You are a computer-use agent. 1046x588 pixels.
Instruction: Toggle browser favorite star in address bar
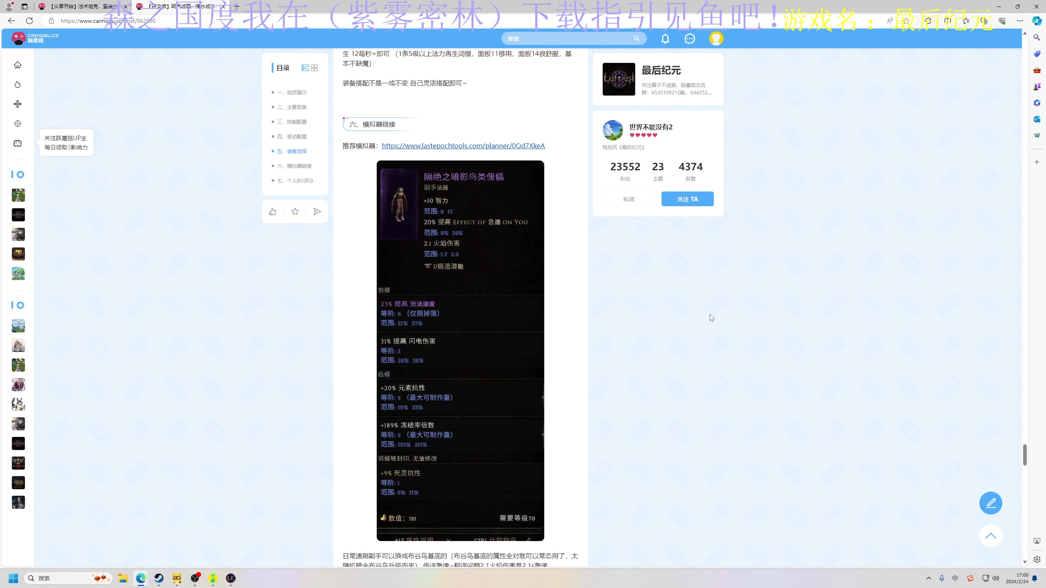click(x=906, y=21)
